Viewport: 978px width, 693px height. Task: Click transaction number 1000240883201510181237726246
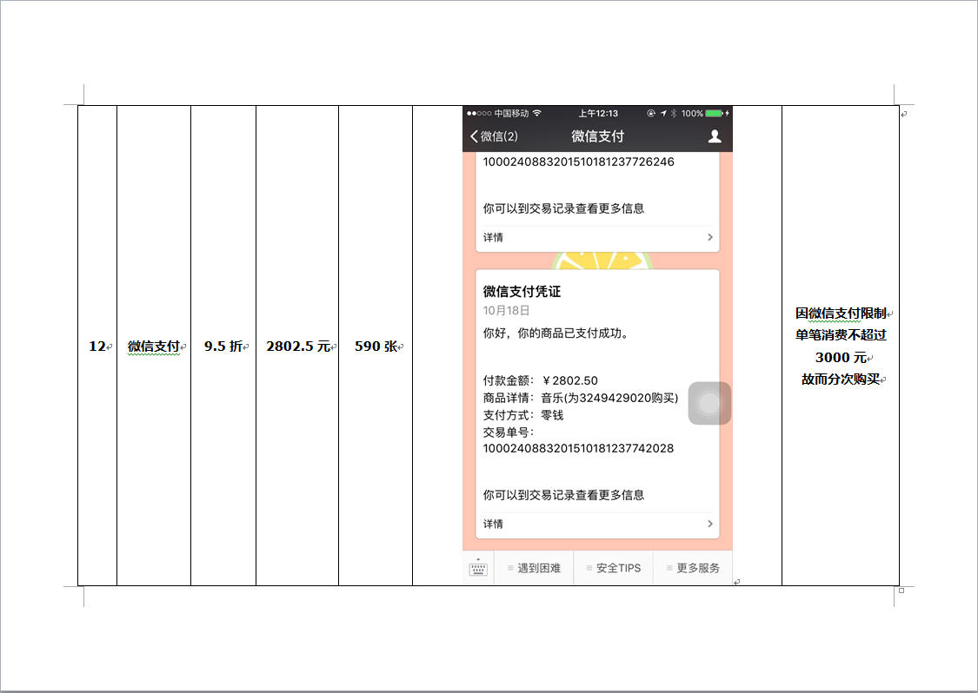tap(578, 162)
